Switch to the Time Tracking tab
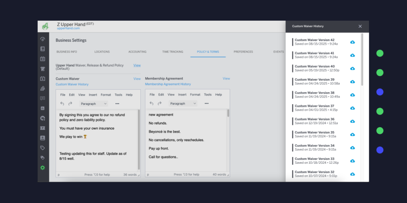Image resolution: width=407 pixels, height=203 pixels. [x=172, y=52]
